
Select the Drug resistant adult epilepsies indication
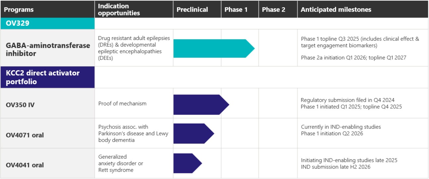(134, 38)
